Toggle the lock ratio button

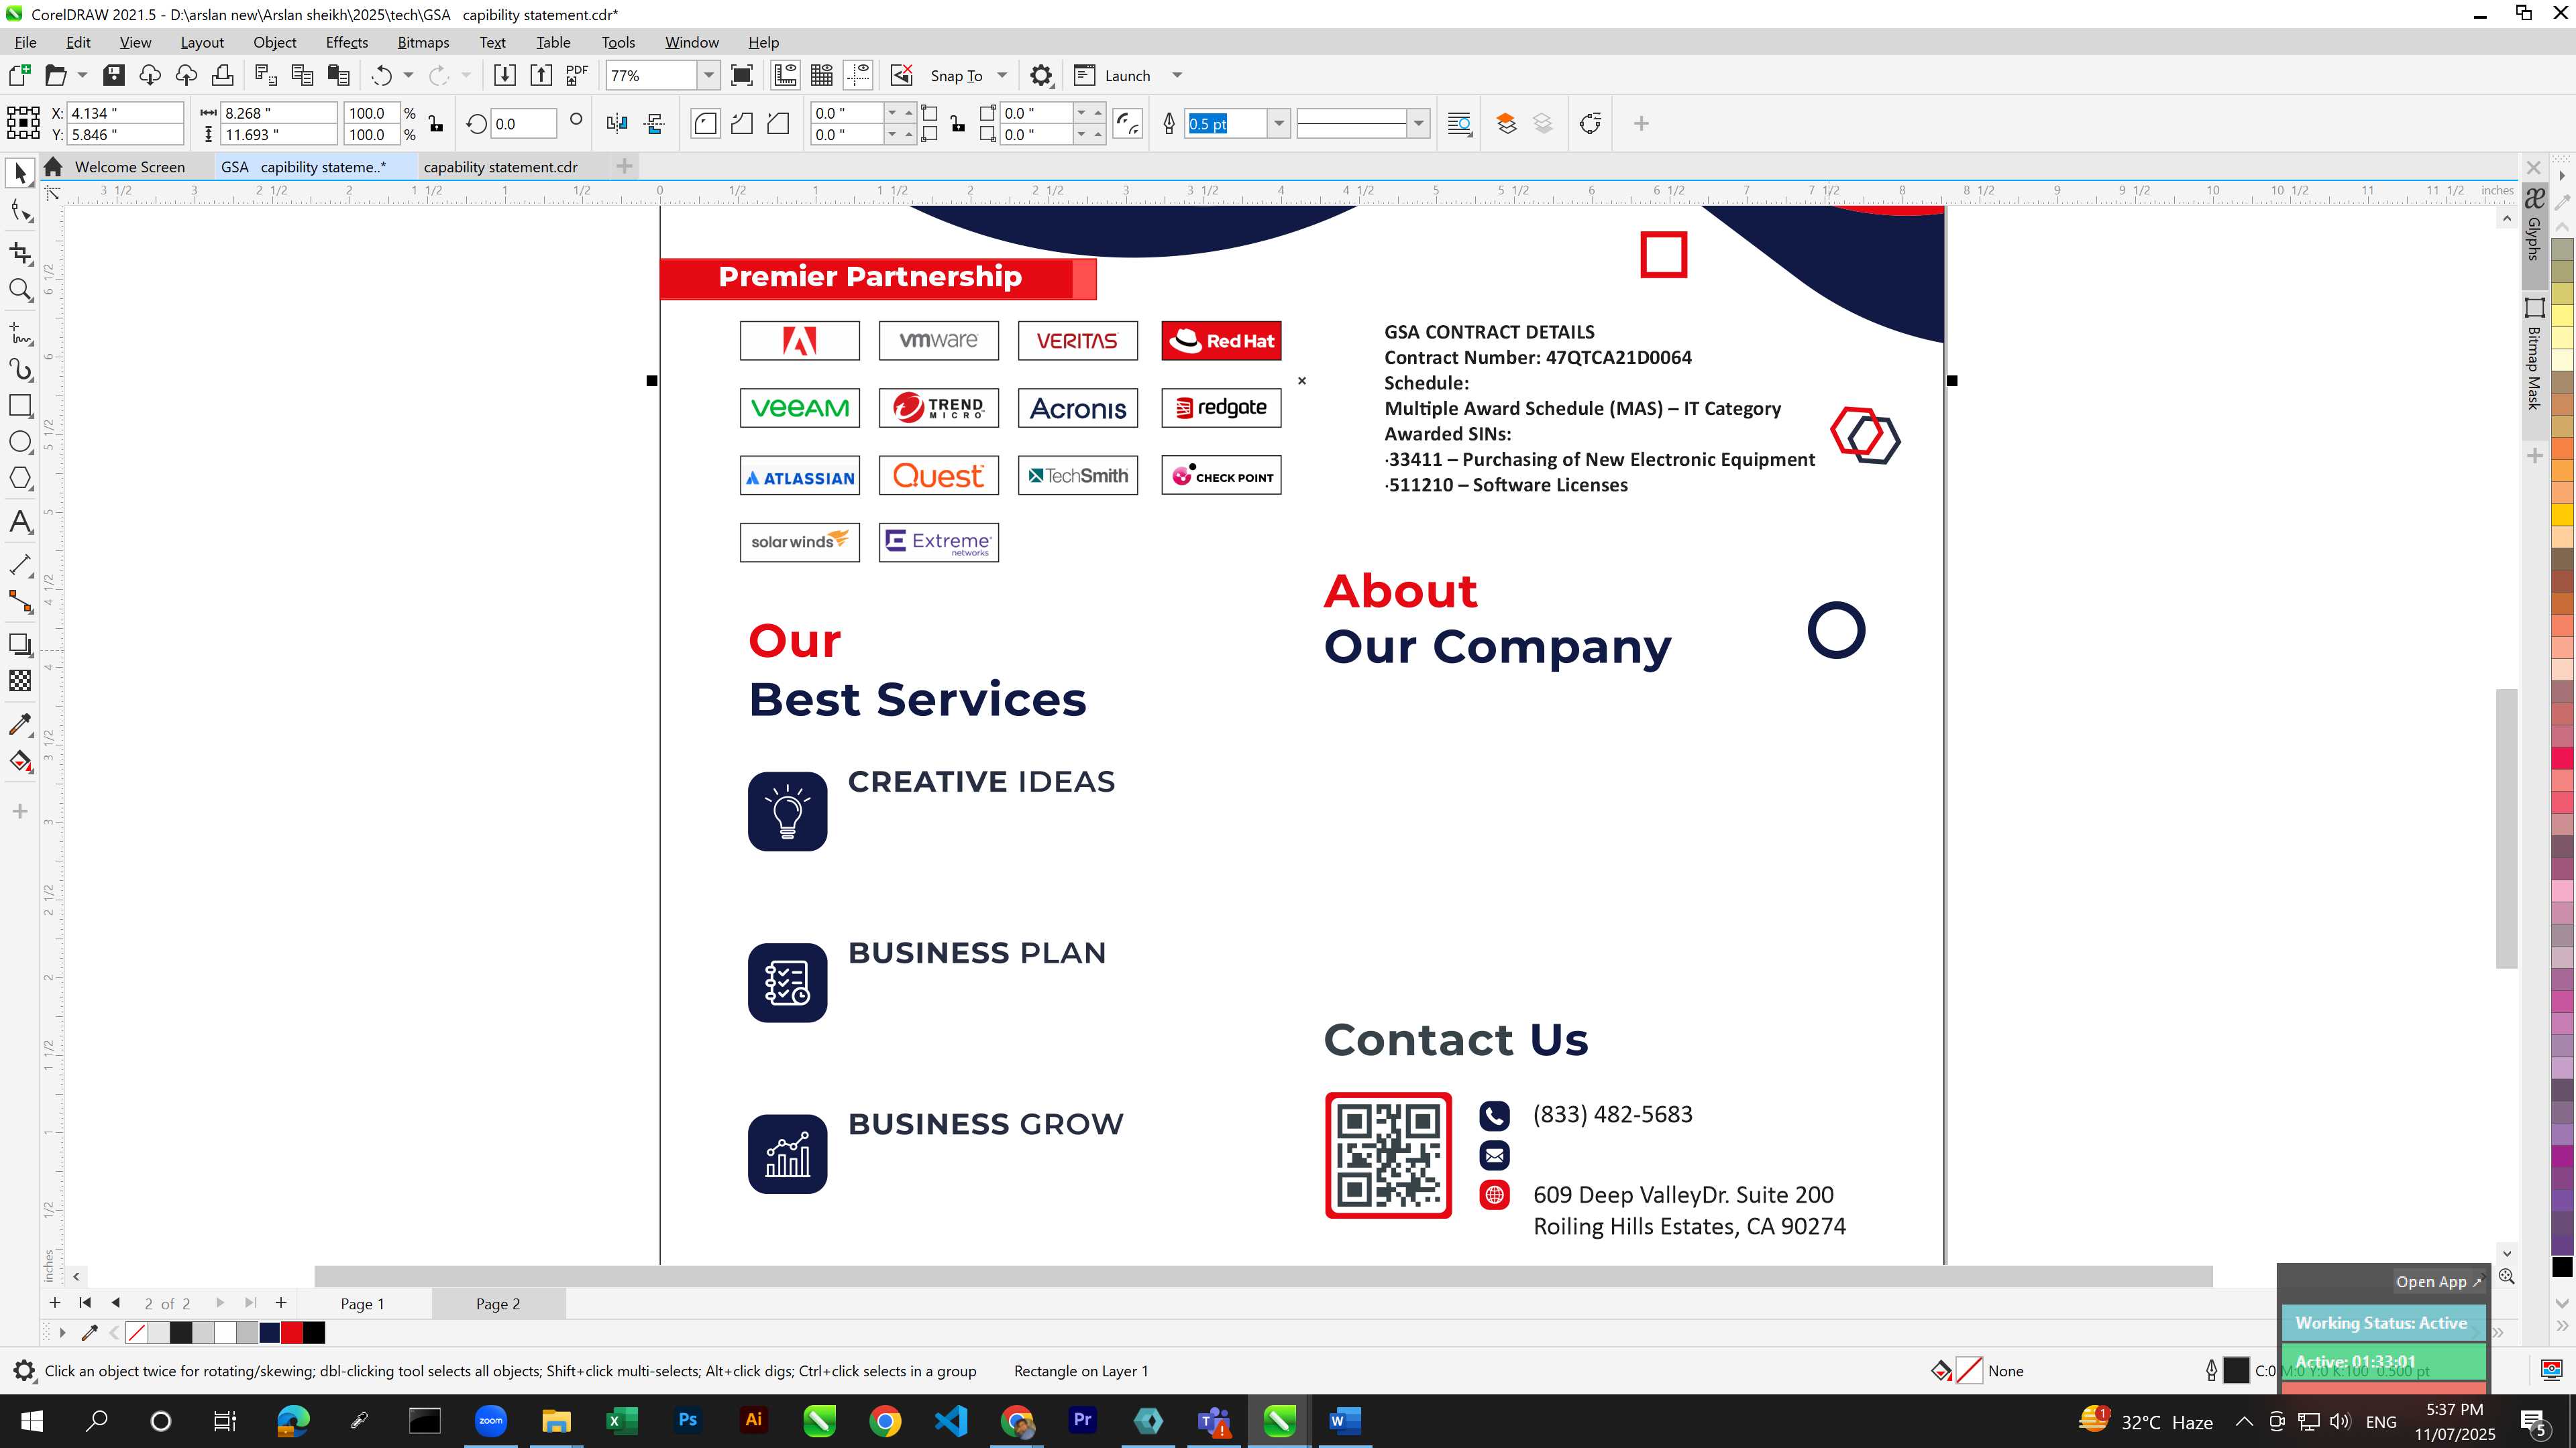click(x=435, y=123)
